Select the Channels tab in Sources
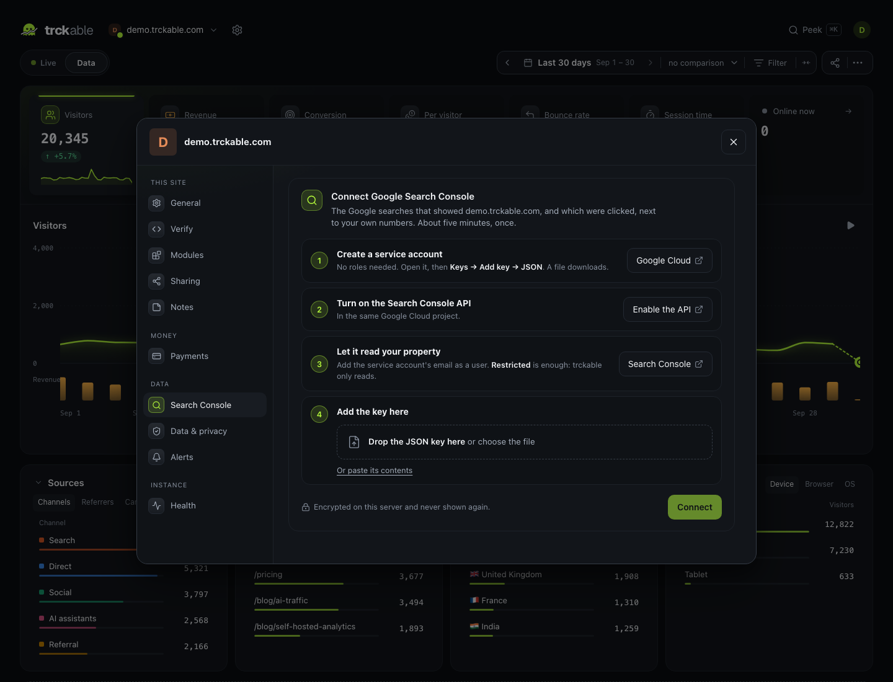The height and width of the screenshot is (682, 893). pyautogui.click(x=54, y=502)
